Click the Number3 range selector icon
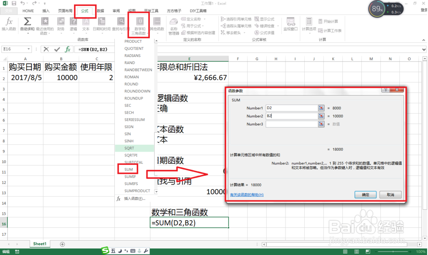 tap(321, 124)
